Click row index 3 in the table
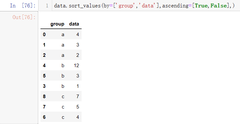240x124 pixels. [x=44, y=86]
